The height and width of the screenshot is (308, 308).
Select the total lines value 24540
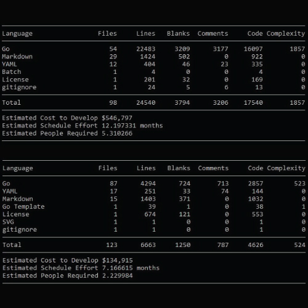point(146,102)
